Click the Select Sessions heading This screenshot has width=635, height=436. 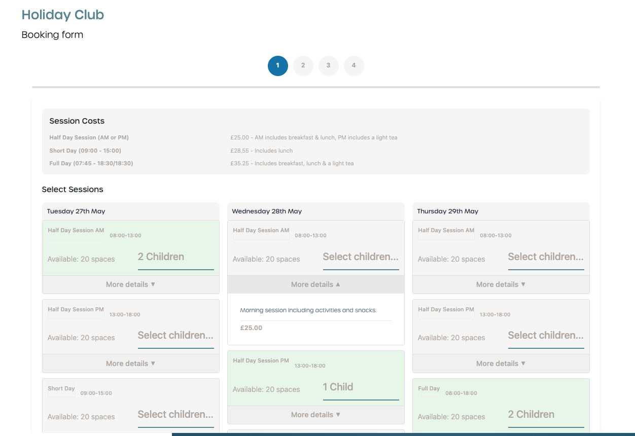pos(73,190)
